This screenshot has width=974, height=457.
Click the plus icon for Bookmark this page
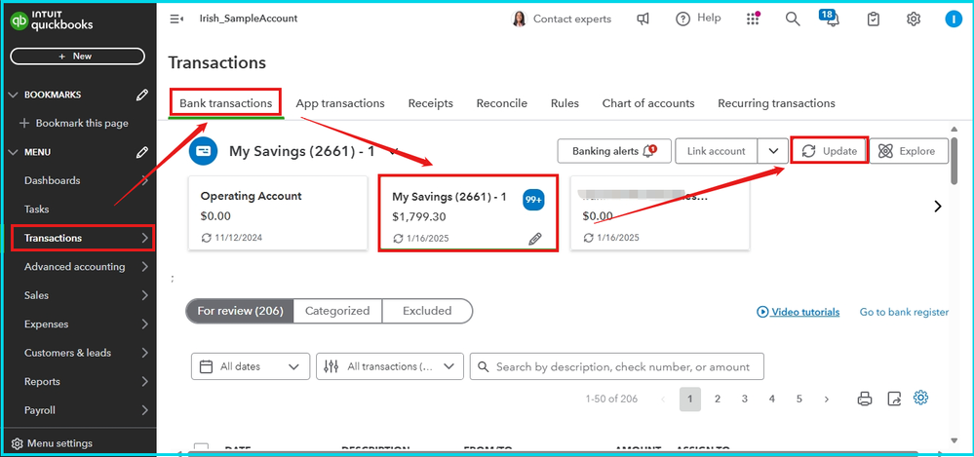click(x=24, y=123)
